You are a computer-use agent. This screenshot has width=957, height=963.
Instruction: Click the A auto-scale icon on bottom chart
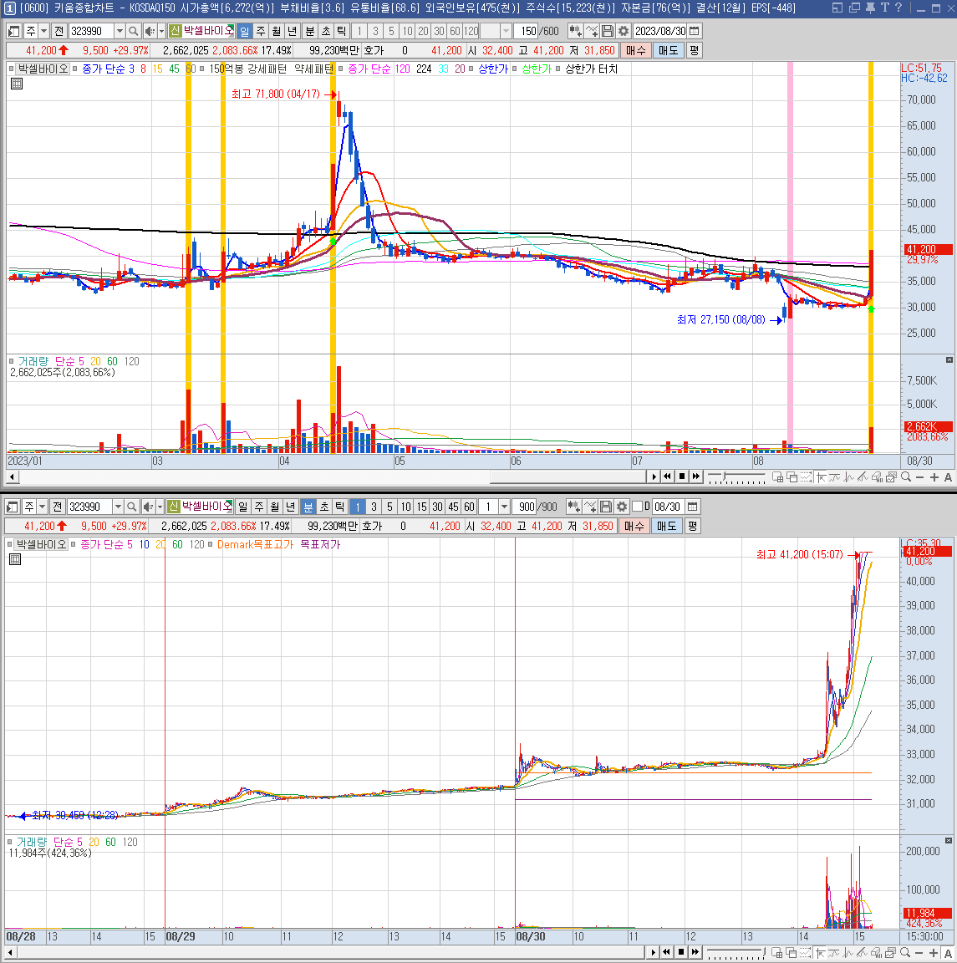[949, 953]
